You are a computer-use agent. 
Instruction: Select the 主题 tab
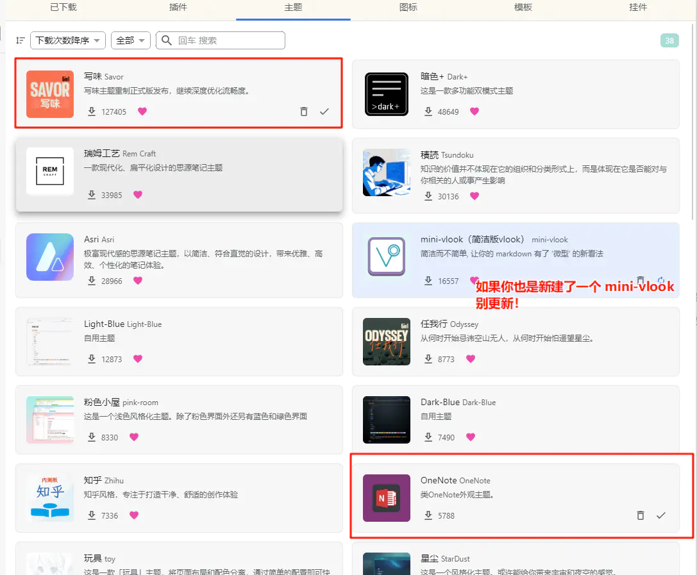pyautogui.click(x=293, y=7)
